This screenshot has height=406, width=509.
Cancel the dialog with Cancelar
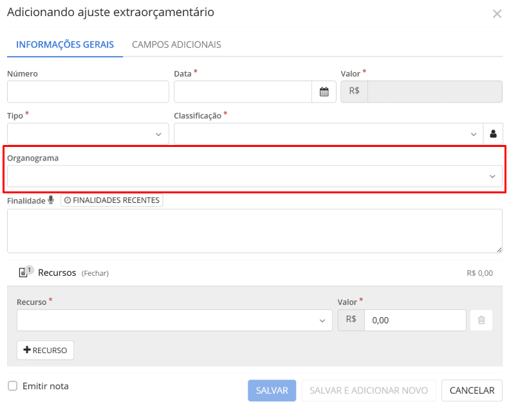pos(472,391)
